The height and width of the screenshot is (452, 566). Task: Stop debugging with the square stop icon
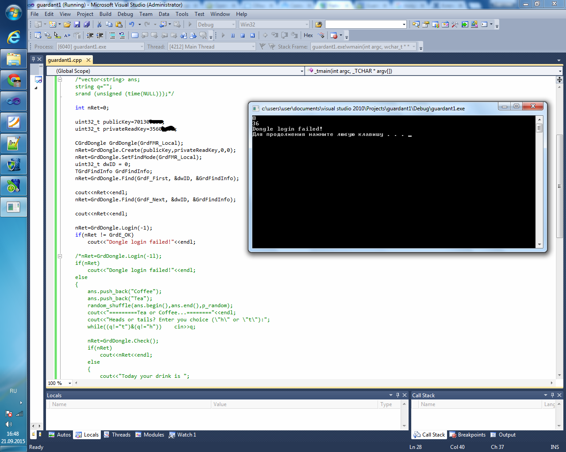pyautogui.click(x=243, y=35)
